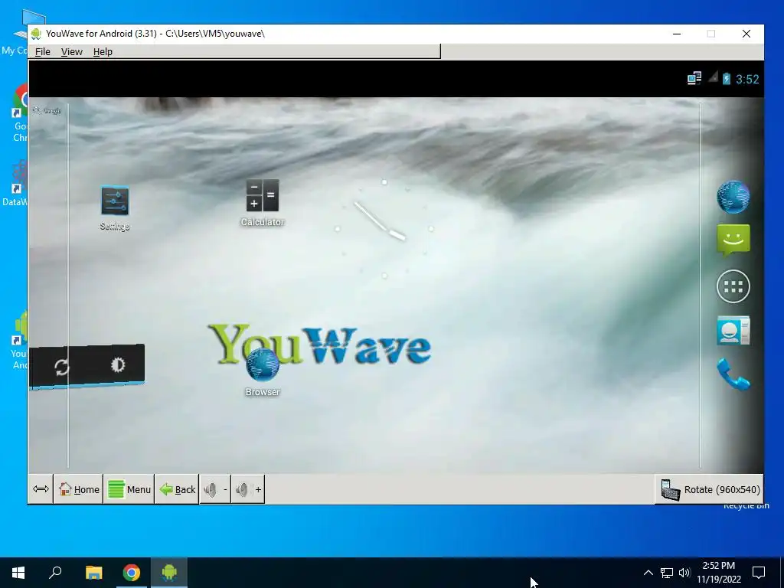
Task: Open the File menu
Action: point(43,51)
